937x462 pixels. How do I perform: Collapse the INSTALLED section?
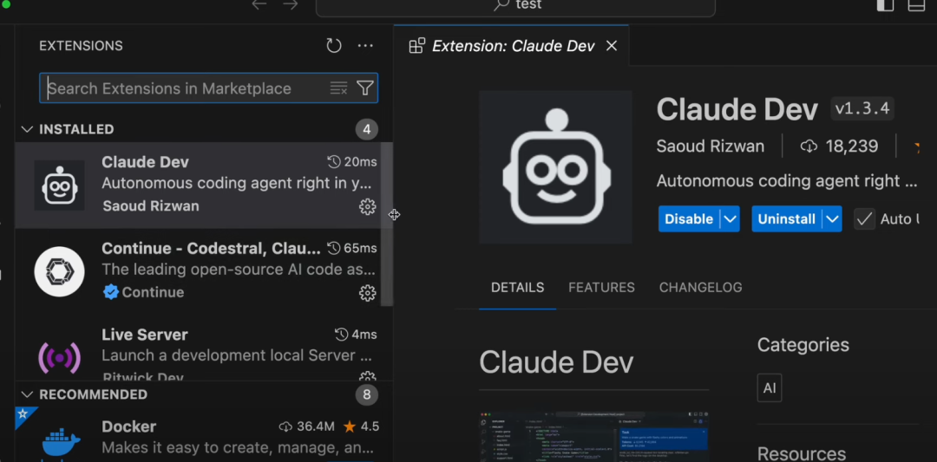(x=27, y=129)
